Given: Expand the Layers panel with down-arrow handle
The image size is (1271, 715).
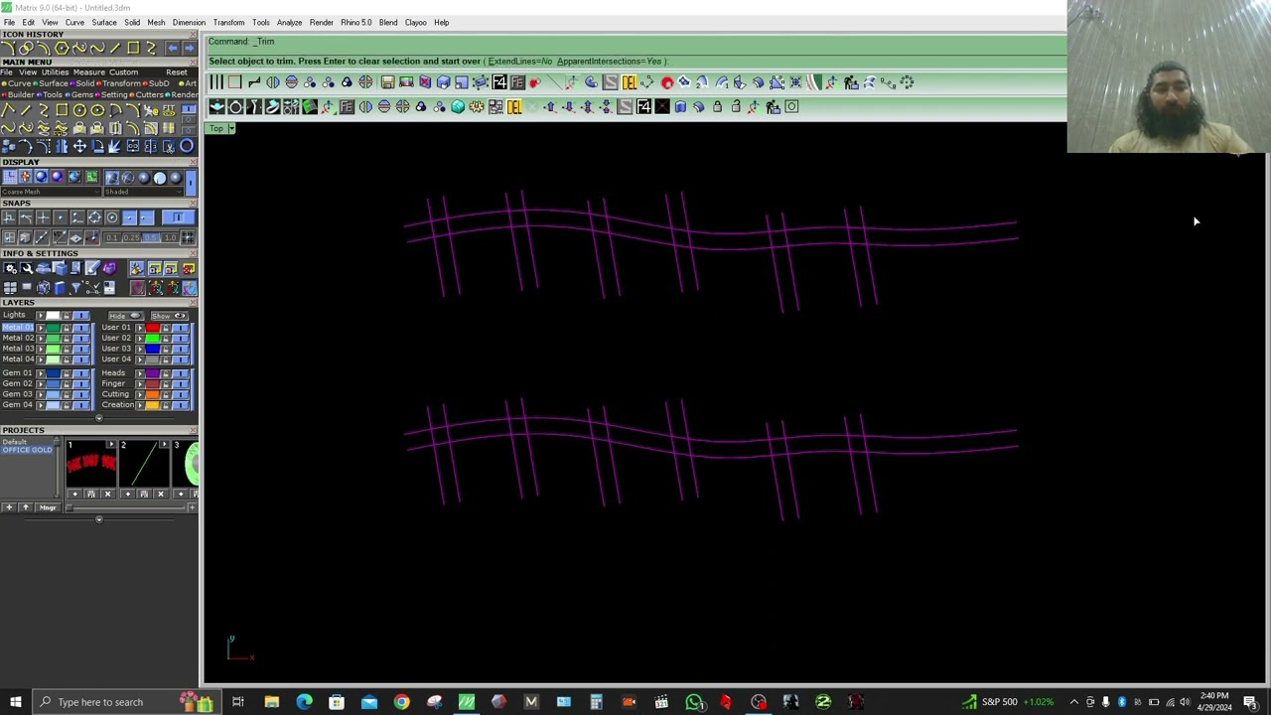Looking at the screenshot, I should pos(99,418).
